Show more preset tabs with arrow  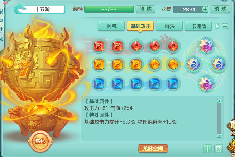click(217, 26)
